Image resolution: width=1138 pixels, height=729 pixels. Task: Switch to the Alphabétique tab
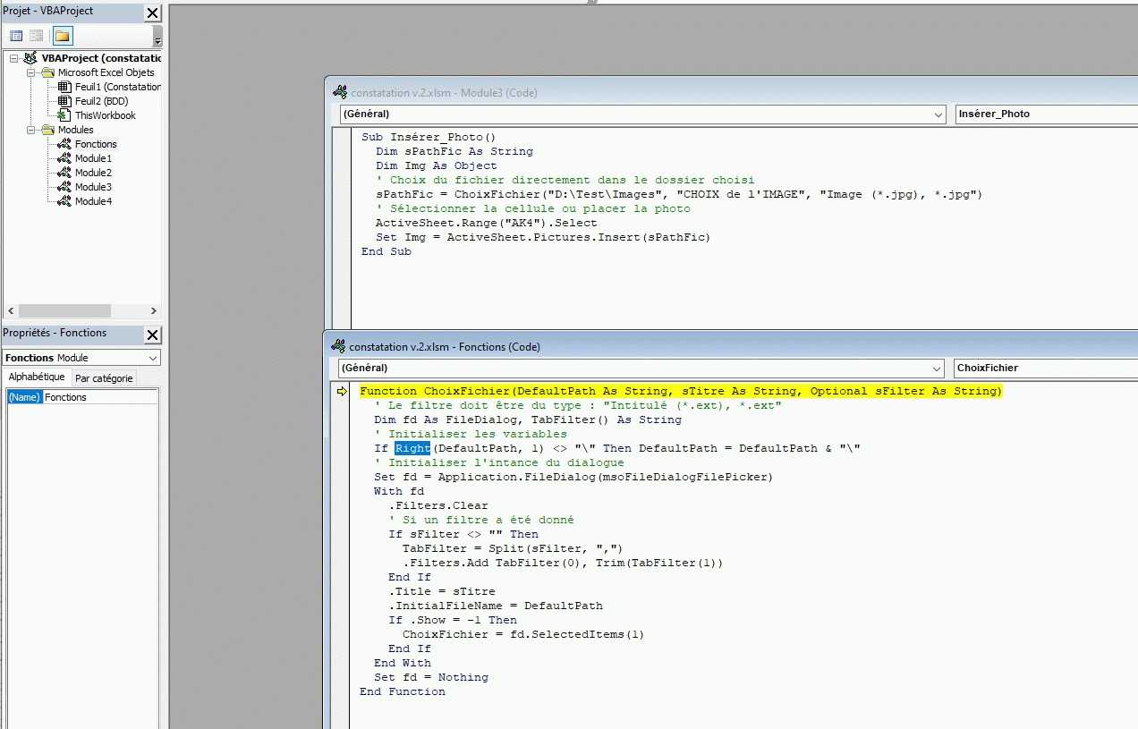click(x=37, y=377)
